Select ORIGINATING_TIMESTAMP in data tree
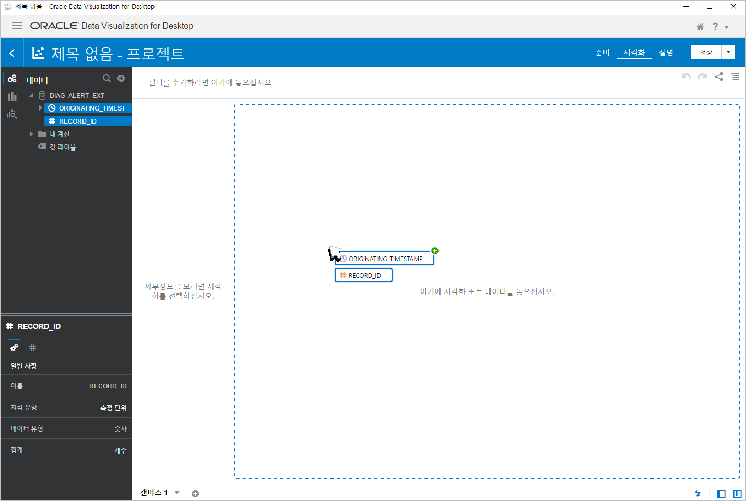The width and height of the screenshot is (746, 501). (x=88, y=108)
